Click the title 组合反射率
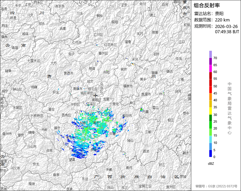The image size is (241, 191). pos(207,5)
